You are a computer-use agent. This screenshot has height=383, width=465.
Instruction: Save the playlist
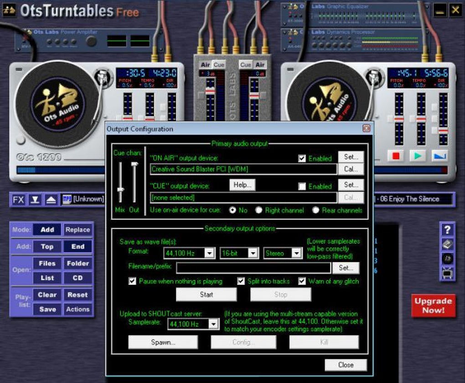(47, 309)
